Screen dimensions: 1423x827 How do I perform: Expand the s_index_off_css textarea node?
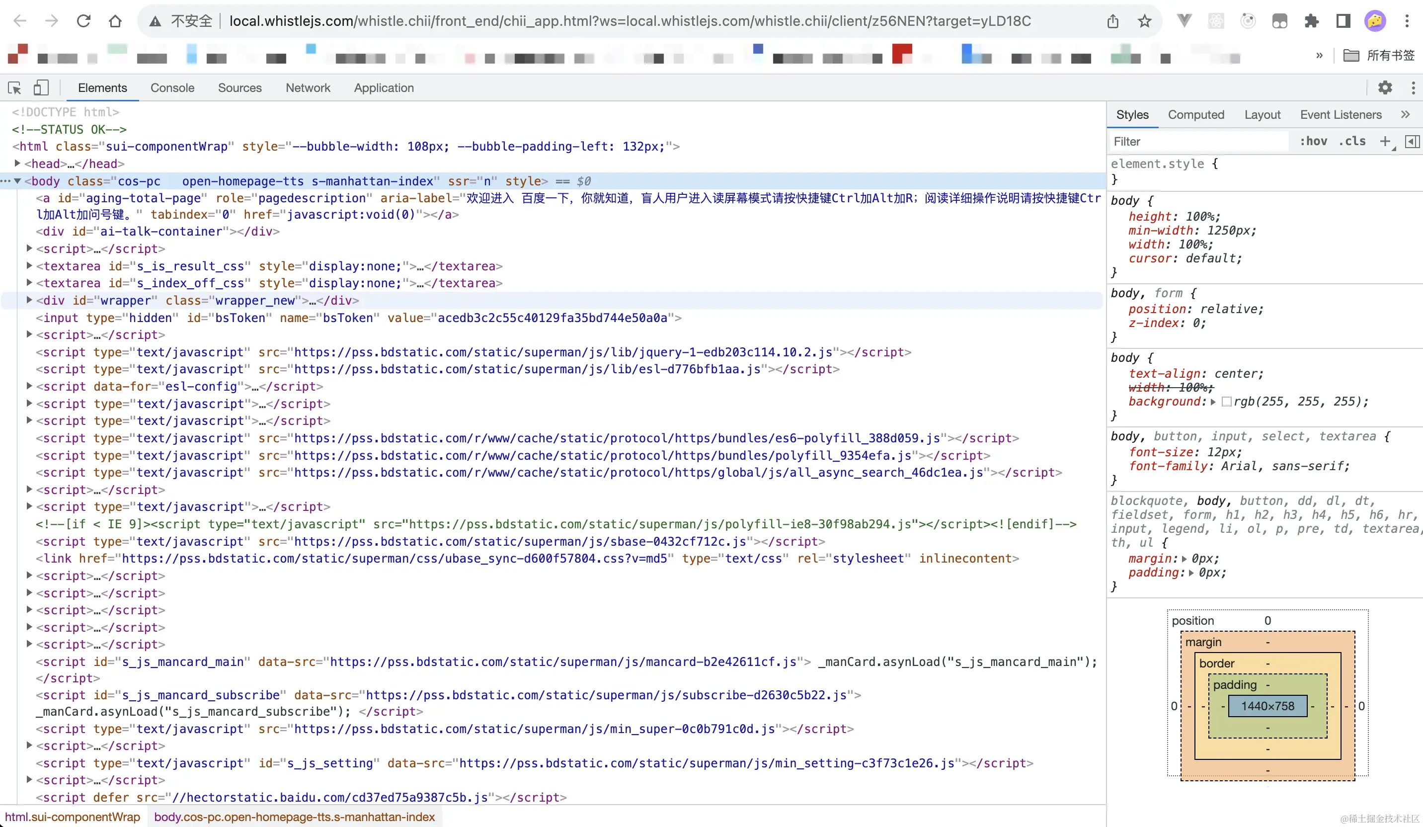[x=29, y=282]
